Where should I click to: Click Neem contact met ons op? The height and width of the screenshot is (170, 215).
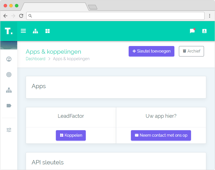point(161,135)
